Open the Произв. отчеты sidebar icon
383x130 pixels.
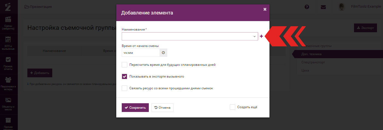click(x=8, y=60)
